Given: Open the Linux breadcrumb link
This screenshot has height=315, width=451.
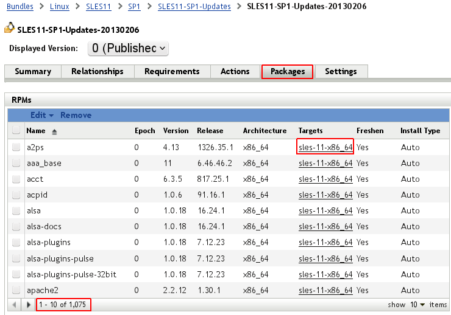Looking at the screenshot, I should 60,6.
